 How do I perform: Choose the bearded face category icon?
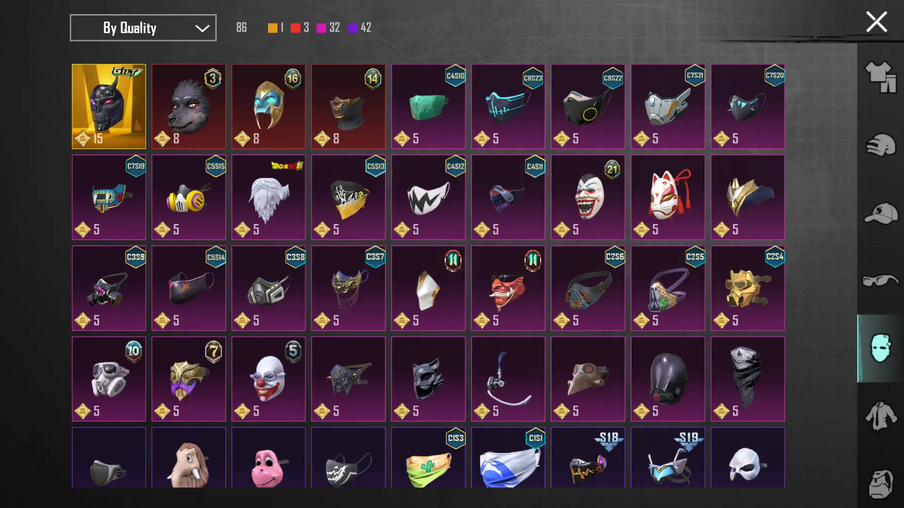880,484
